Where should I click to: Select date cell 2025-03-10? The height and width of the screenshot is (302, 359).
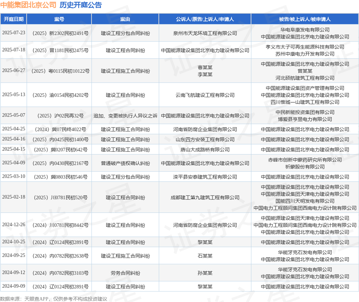pos(14,176)
